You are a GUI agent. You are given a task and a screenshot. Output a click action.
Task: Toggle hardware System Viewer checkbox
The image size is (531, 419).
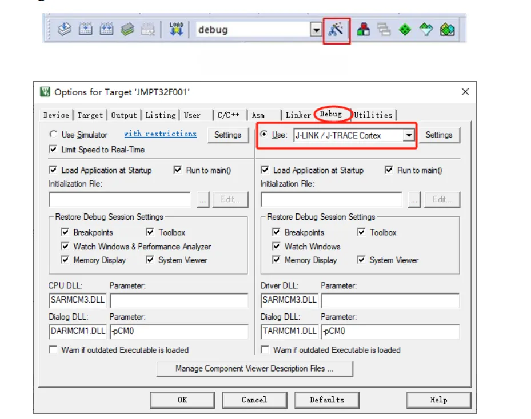coord(361,260)
